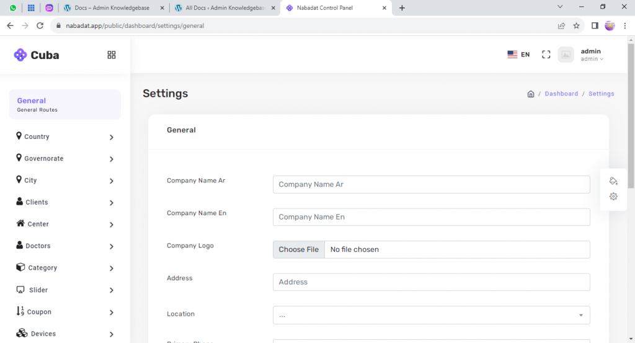
Task: Click the sidebar grid toggle icon
Action: coord(112,55)
